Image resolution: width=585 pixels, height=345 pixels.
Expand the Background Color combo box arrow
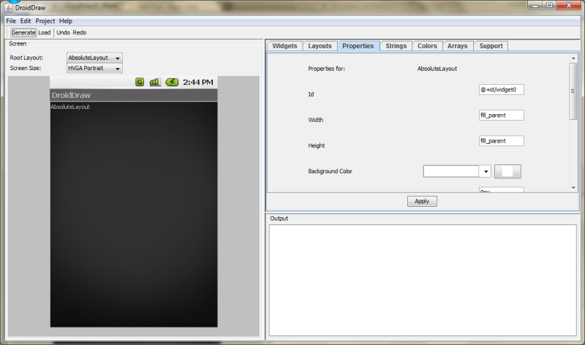pos(486,172)
